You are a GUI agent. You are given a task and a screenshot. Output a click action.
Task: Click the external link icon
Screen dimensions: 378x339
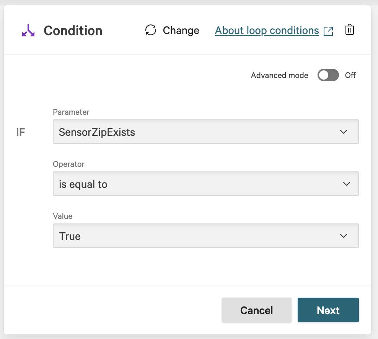(x=328, y=31)
